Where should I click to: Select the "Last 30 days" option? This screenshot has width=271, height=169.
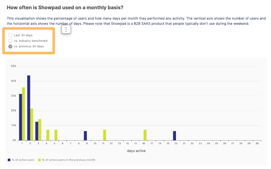coord(10,35)
